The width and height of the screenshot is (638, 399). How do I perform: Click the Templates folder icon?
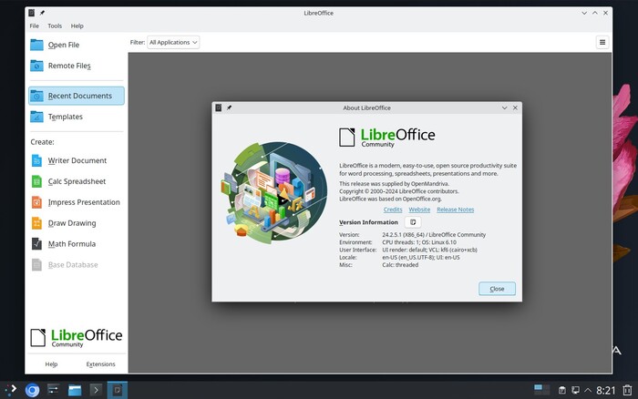36,117
